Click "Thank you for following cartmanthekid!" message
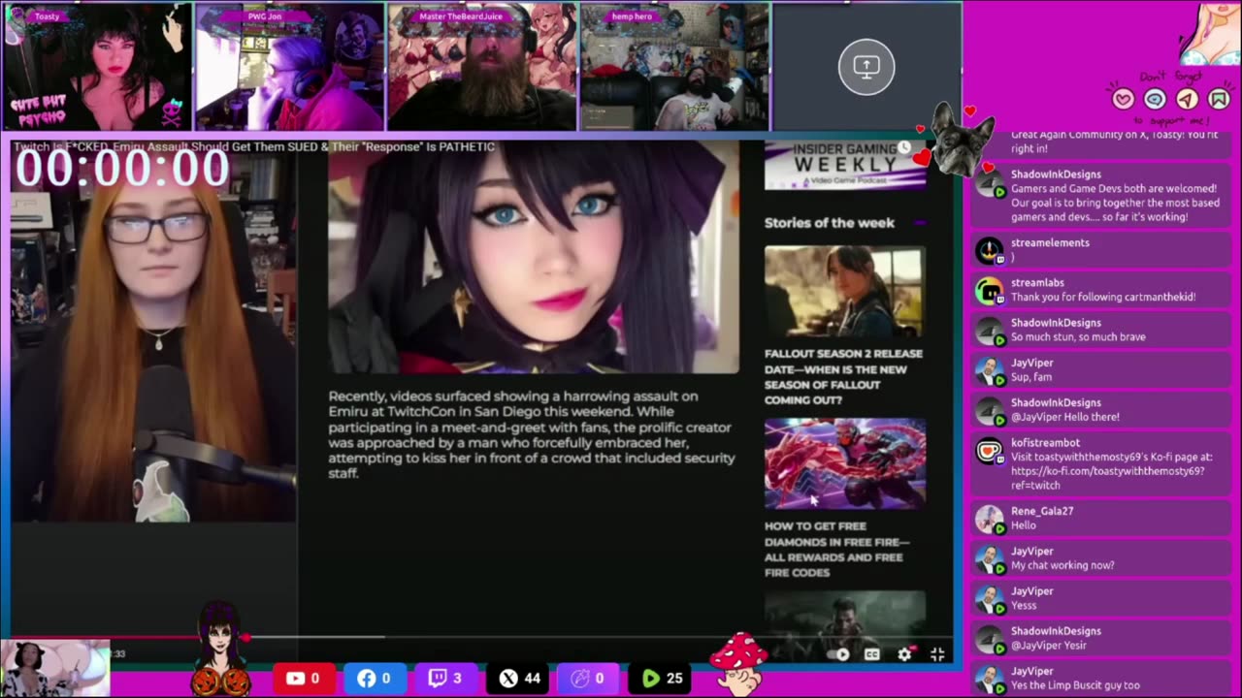Viewport: 1242px width, 698px height. (1103, 298)
